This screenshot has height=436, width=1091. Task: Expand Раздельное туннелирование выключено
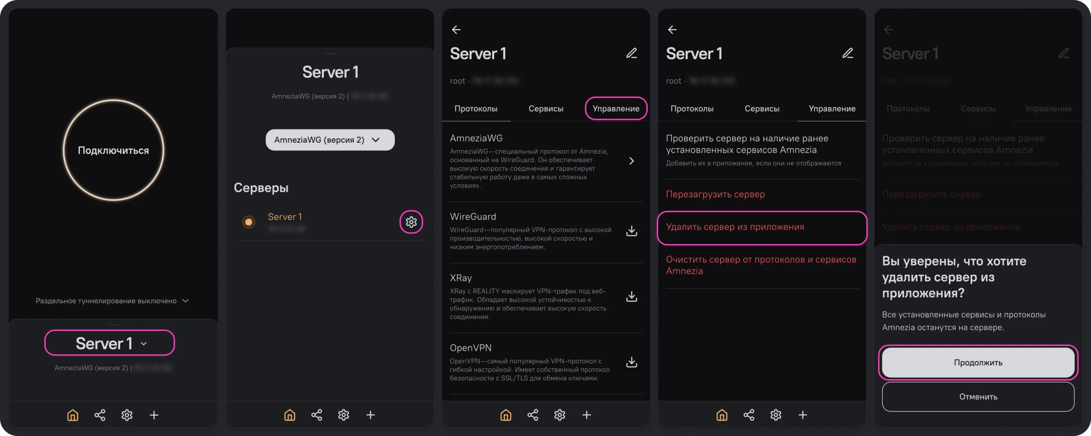click(112, 301)
